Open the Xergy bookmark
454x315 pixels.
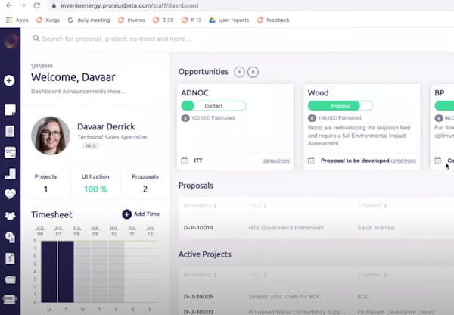[x=48, y=20]
